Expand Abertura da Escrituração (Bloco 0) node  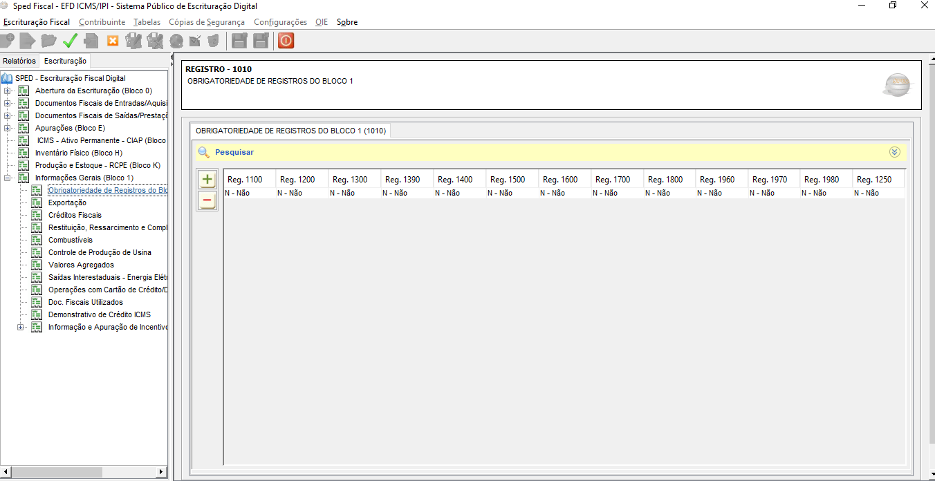(8, 91)
